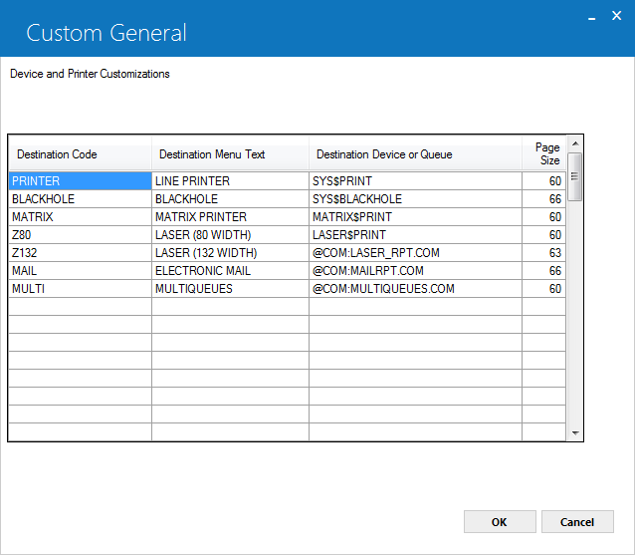Click the MATRIX$PRINT device cell

[415, 217]
